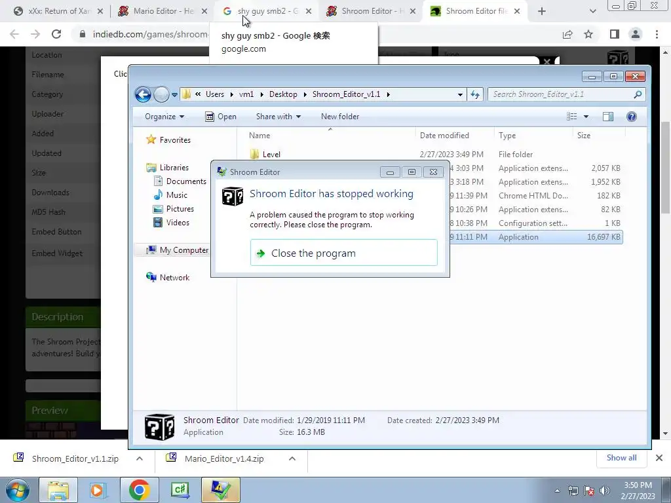Click Explorer forward navigation button
The height and width of the screenshot is (503, 671).
161,94
